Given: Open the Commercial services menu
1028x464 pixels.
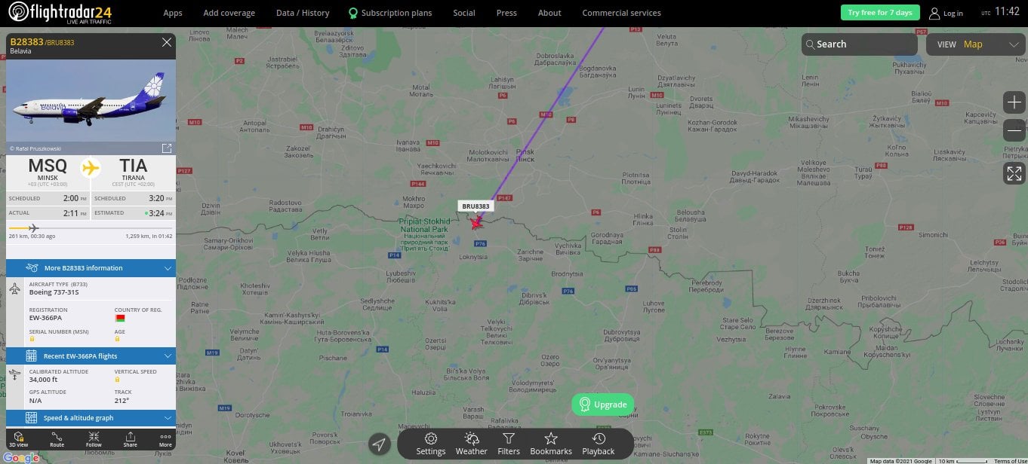Looking at the screenshot, I should [621, 13].
